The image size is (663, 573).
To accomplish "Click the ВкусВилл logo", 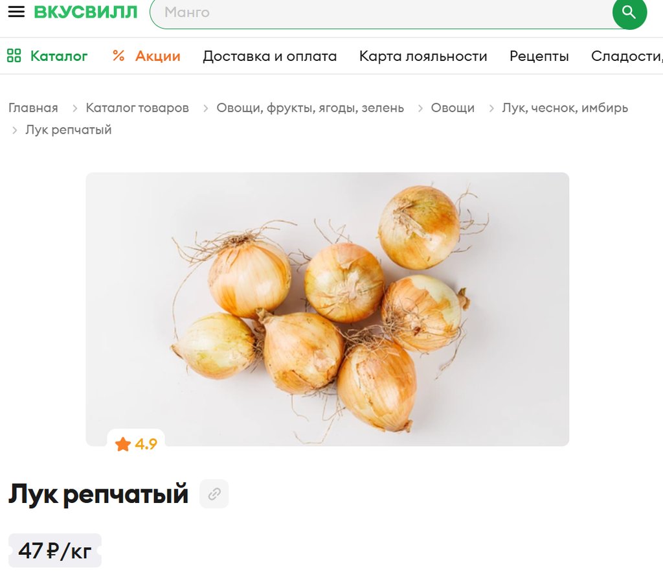I will (85, 12).
